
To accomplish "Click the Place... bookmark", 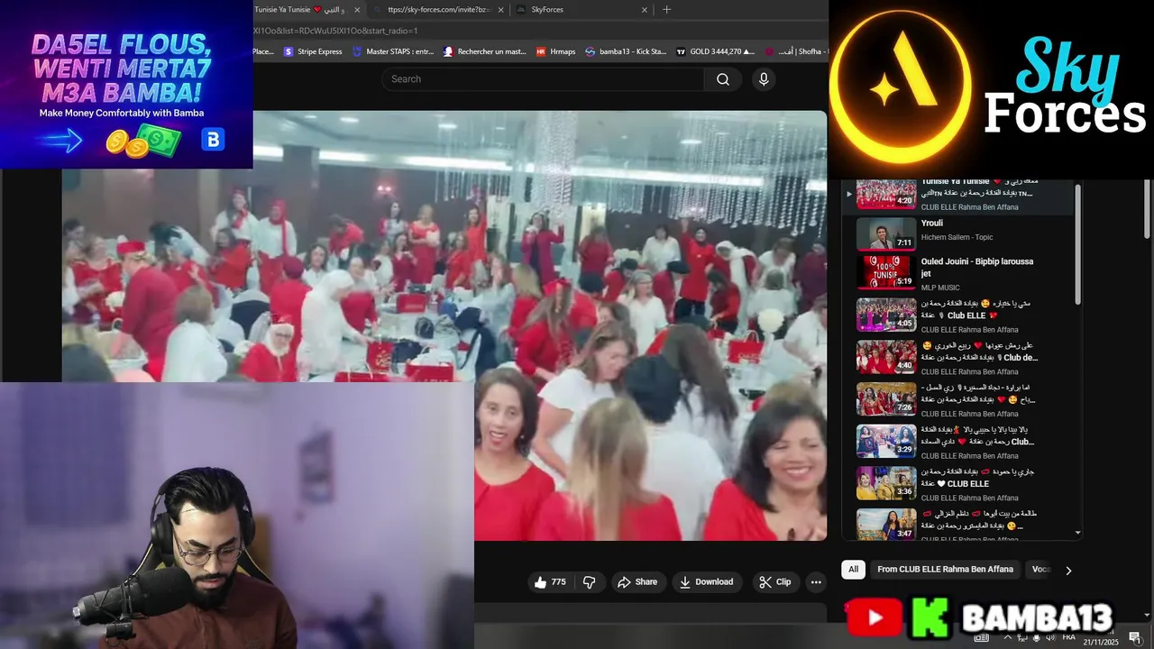I will (263, 51).
